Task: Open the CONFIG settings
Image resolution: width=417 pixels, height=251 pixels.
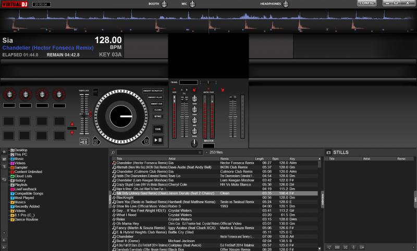Action: [367, 3]
